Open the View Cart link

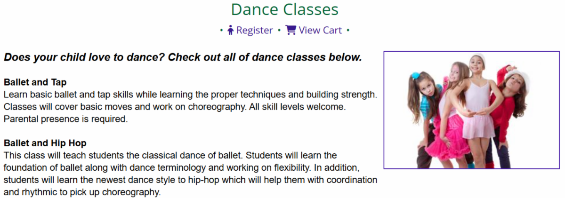pyautogui.click(x=320, y=30)
